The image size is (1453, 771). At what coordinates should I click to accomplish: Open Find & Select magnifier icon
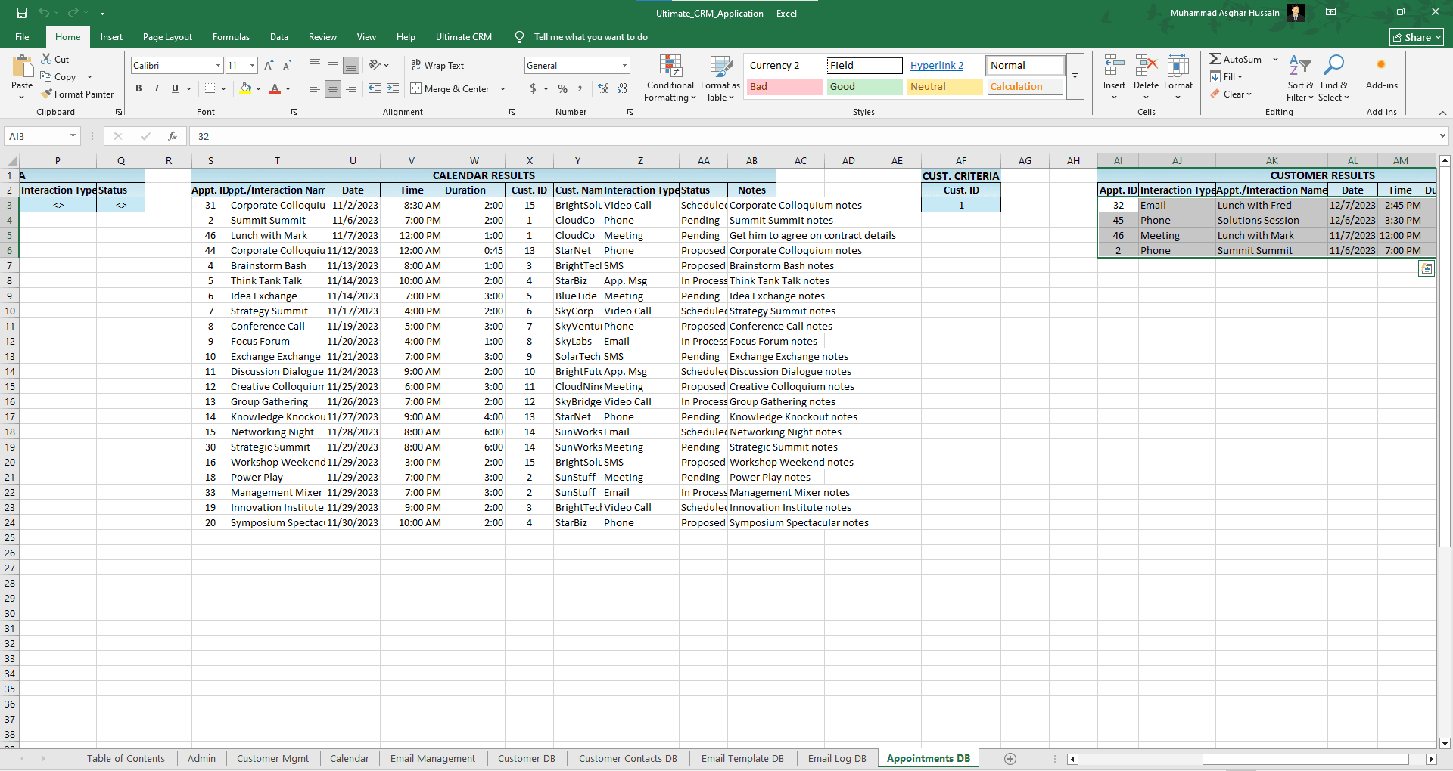tap(1333, 67)
